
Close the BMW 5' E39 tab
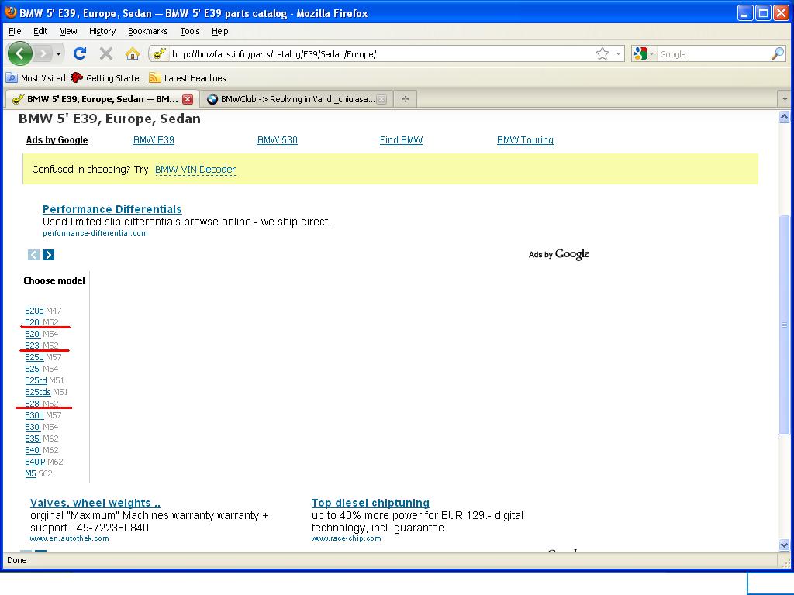(188, 99)
